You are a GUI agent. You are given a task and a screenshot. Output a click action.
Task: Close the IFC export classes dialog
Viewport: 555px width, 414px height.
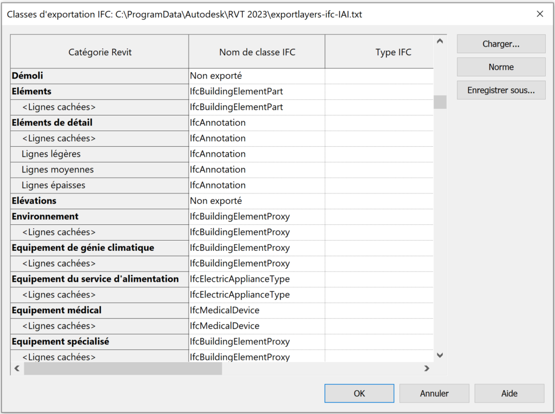[540, 14]
